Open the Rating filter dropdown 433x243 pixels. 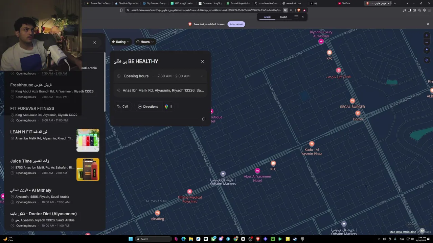pyautogui.click(x=121, y=42)
